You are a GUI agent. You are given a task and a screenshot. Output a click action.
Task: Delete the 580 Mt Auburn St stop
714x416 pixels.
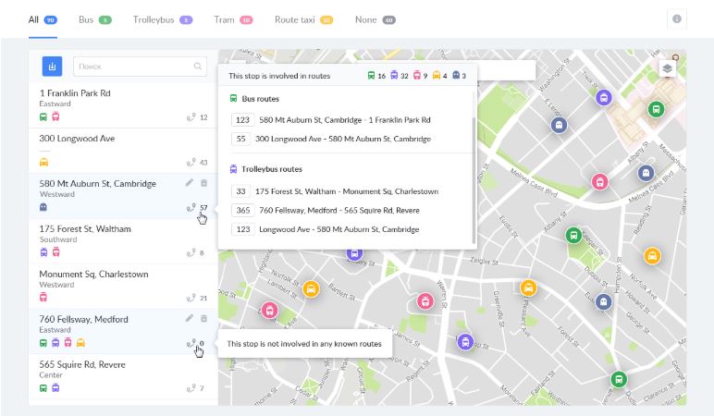[x=204, y=183]
